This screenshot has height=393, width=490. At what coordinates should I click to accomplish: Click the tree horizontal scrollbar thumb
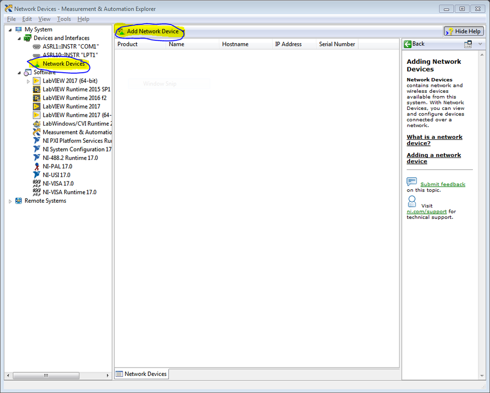point(46,375)
